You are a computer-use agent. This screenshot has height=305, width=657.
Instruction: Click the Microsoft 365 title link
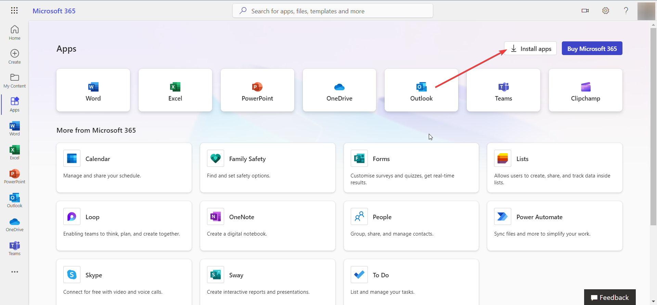click(54, 11)
